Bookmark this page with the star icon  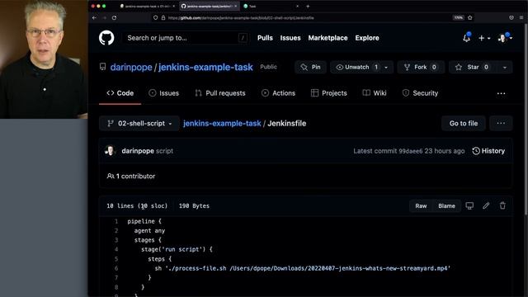click(469, 17)
